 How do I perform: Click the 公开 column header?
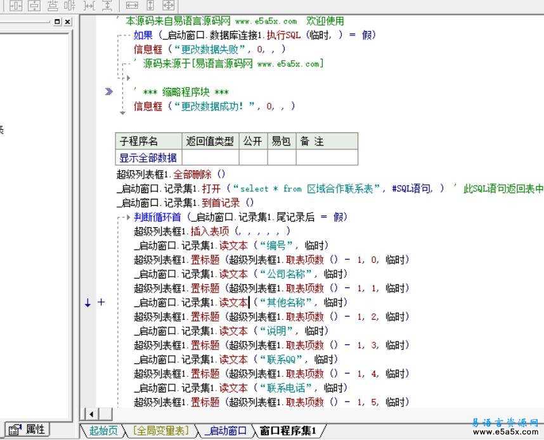coord(253,141)
